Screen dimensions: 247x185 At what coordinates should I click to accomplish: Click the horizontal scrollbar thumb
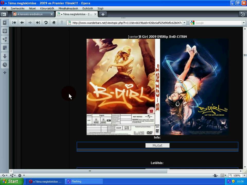tap(90, 171)
